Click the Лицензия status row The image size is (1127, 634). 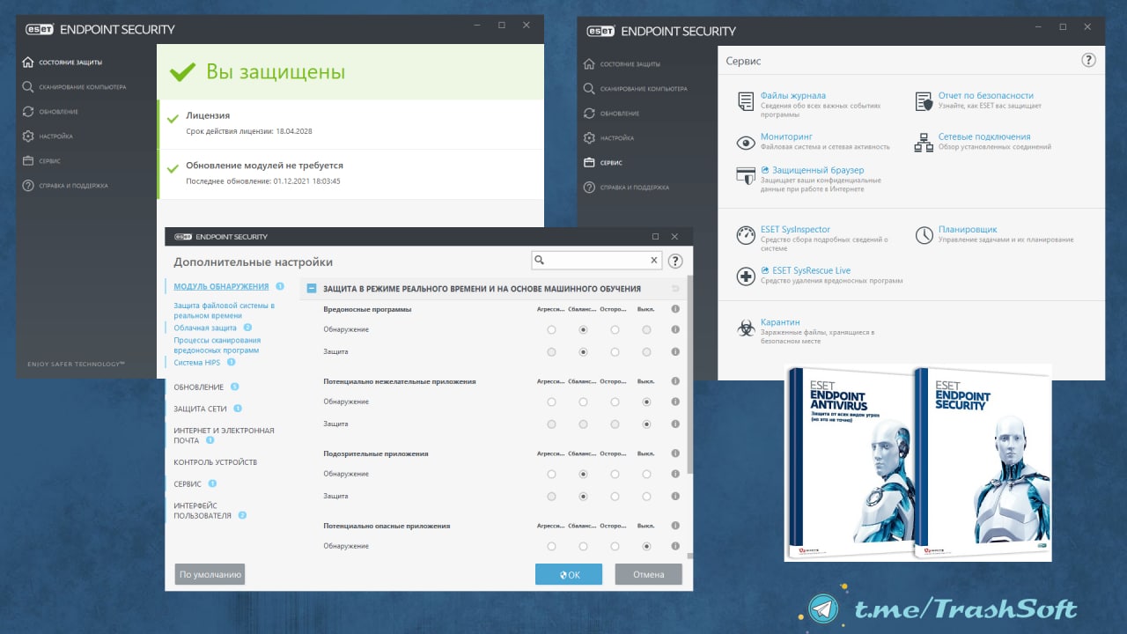(x=350, y=124)
